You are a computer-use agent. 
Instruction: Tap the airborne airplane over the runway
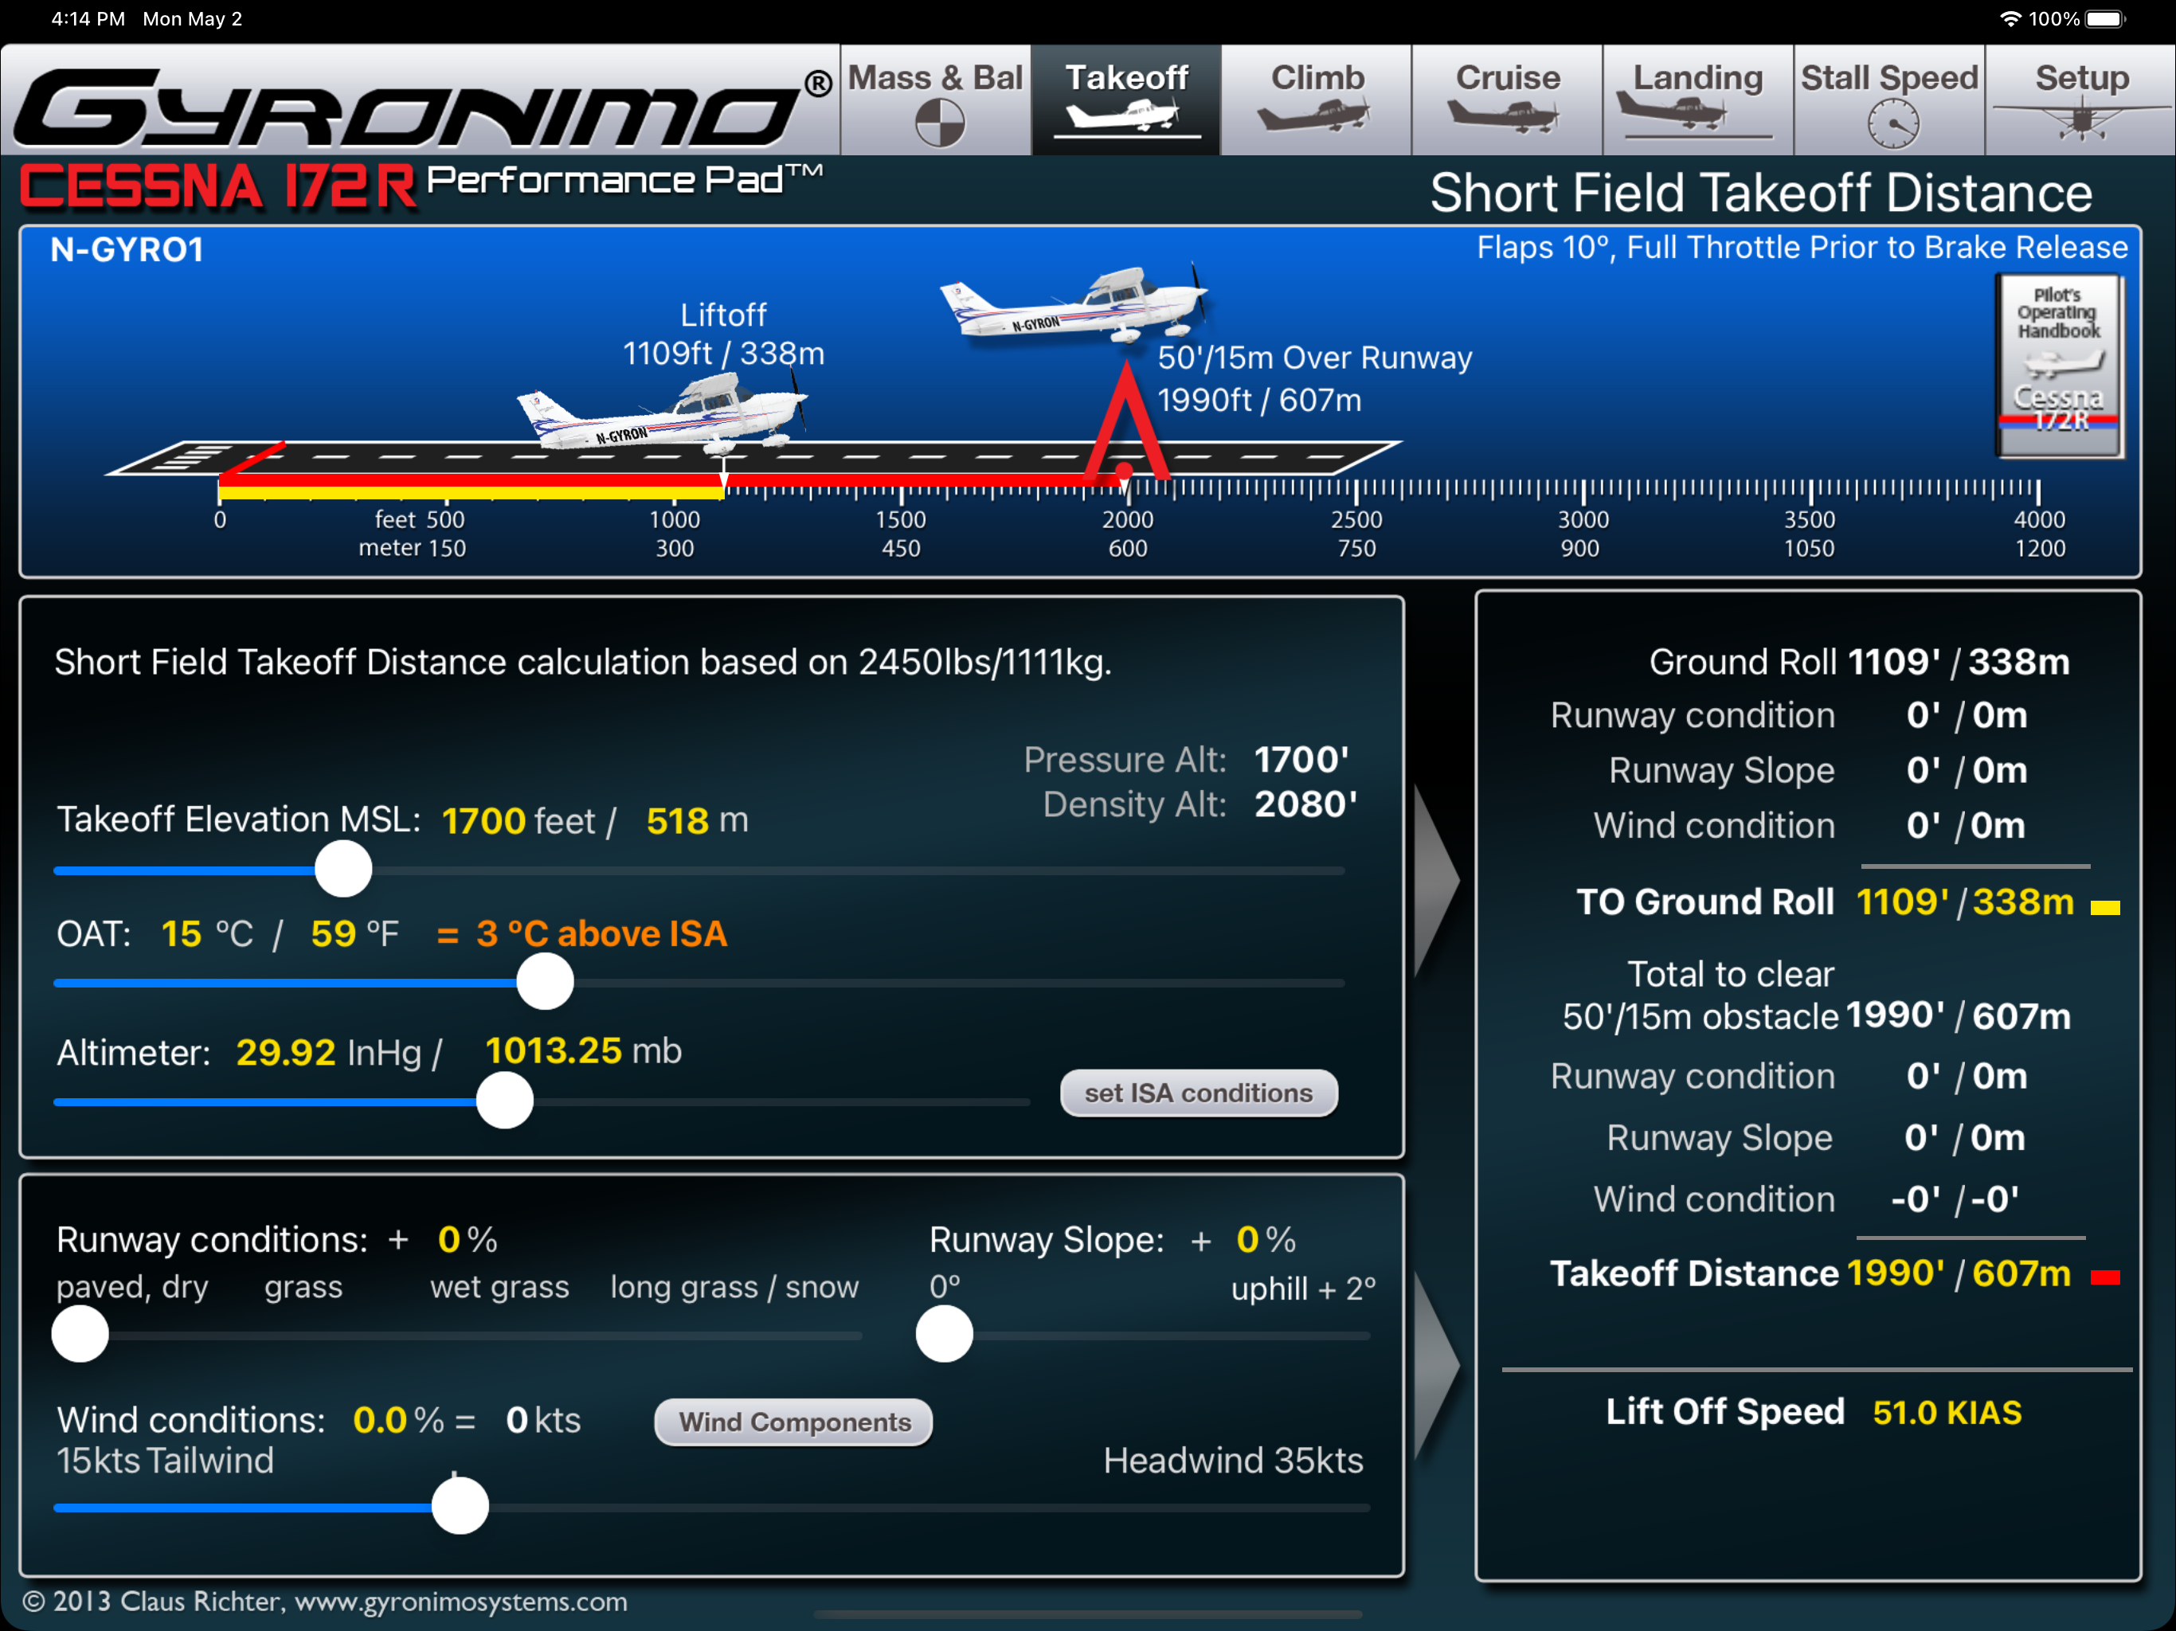pos(1074,303)
